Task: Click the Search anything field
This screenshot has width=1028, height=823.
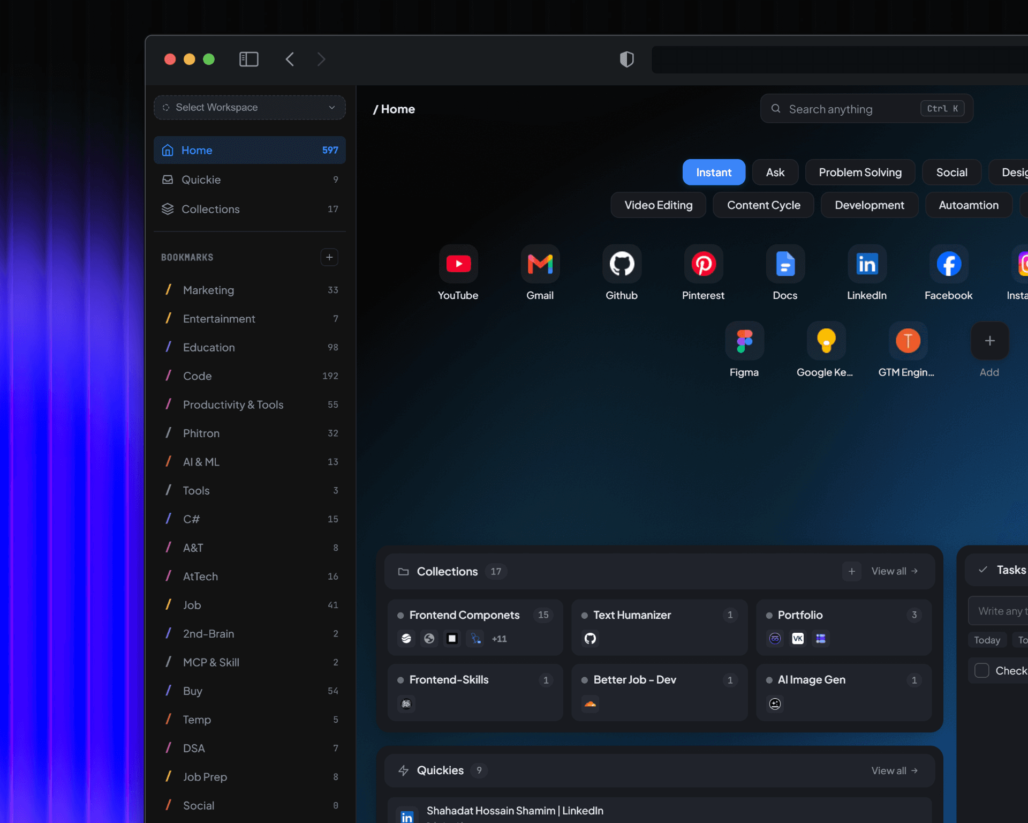Action: pyautogui.click(x=866, y=109)
